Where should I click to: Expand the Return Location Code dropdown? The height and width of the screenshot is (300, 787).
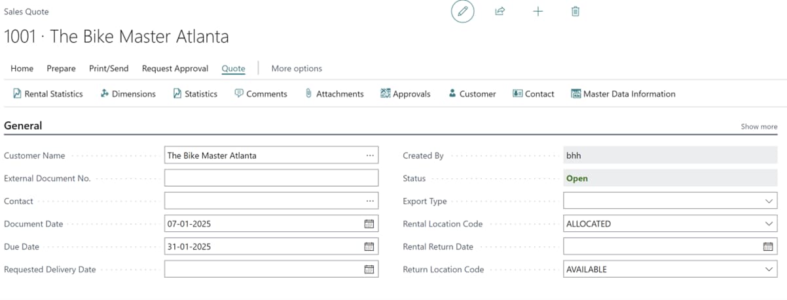coord(769,269)
